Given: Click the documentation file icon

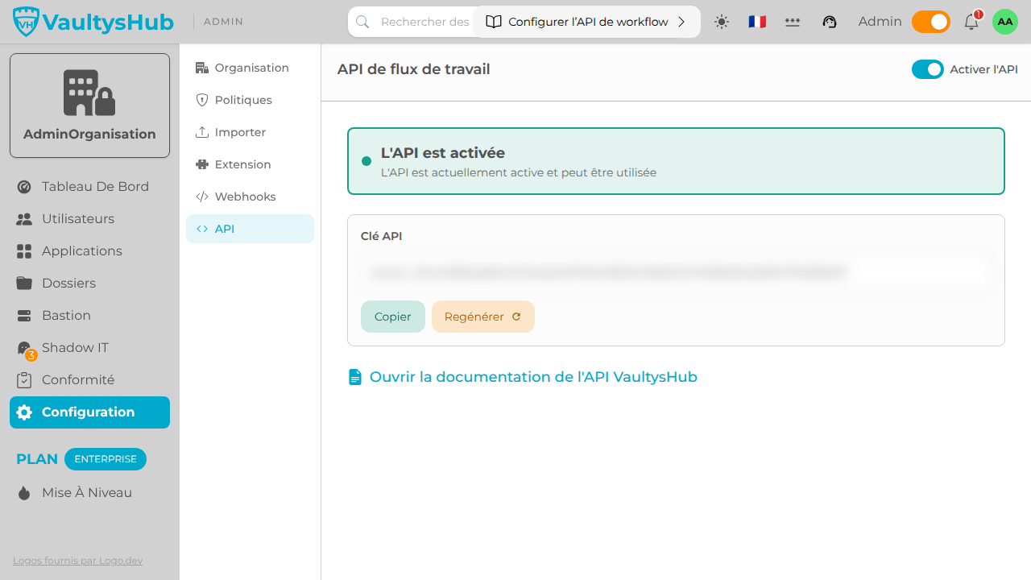Looking at the screenshot, I should coord(355,377).
